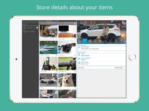Click the blue +1 badge on DSLR photo
The image size is (149, 111).
click(x=59, y=52)
